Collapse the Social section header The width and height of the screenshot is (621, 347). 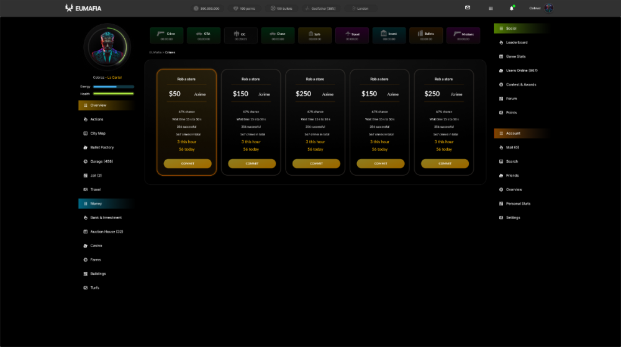520,29
